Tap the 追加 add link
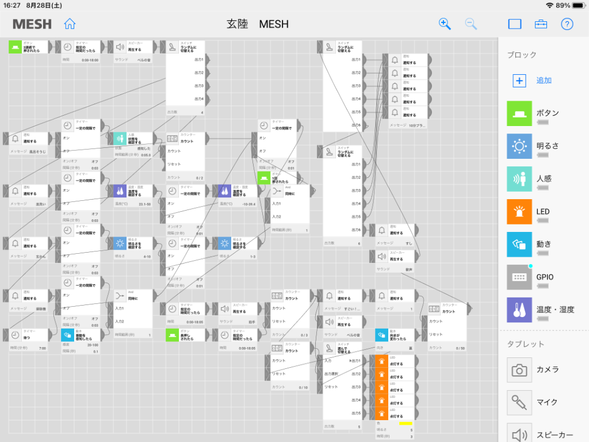589x442 pixels. [x=544, y=81]
